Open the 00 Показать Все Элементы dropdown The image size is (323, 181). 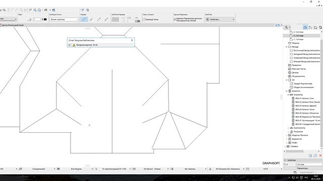click(228, 169)
